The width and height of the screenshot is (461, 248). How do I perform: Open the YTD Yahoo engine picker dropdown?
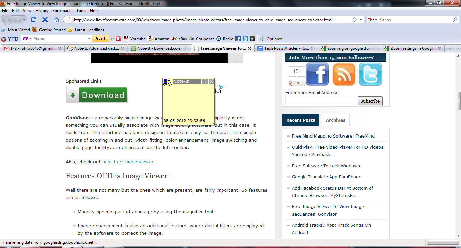27,39
